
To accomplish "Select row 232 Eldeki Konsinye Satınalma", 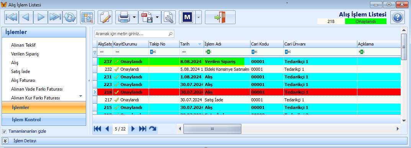I will coord(249,69).
